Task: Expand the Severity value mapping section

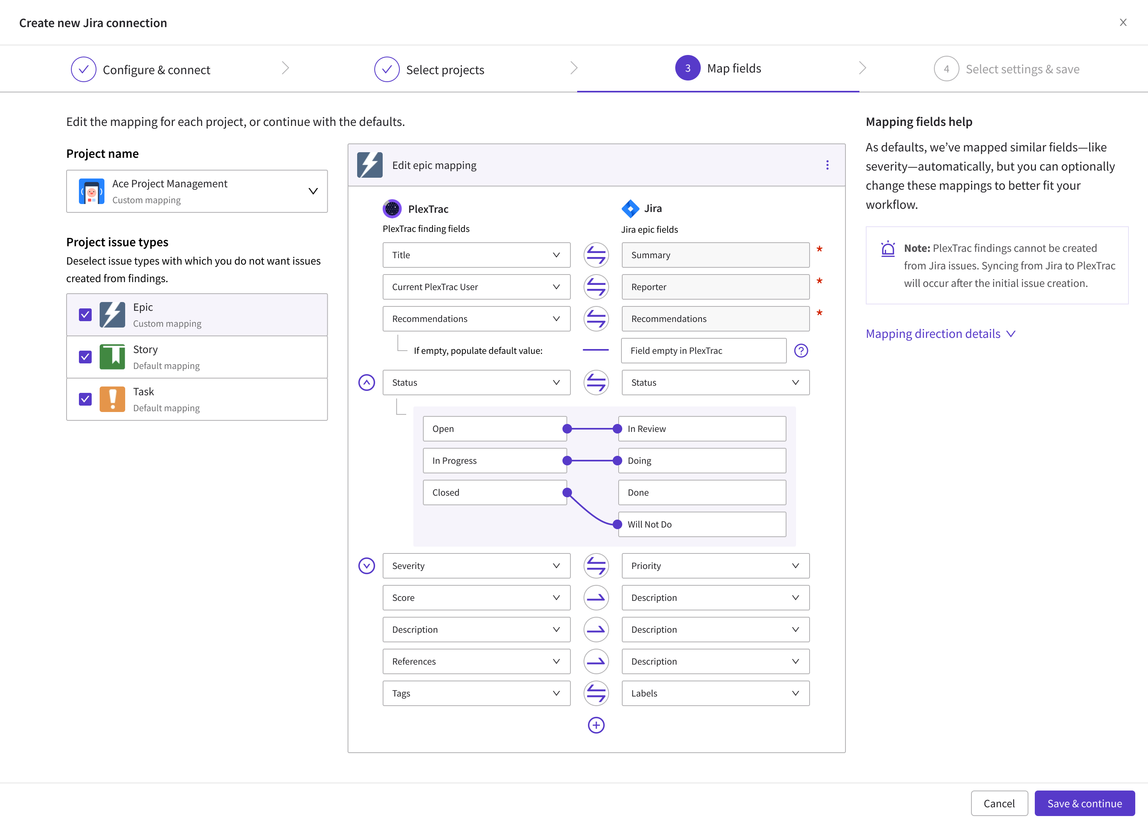Action: pos(366,565)
